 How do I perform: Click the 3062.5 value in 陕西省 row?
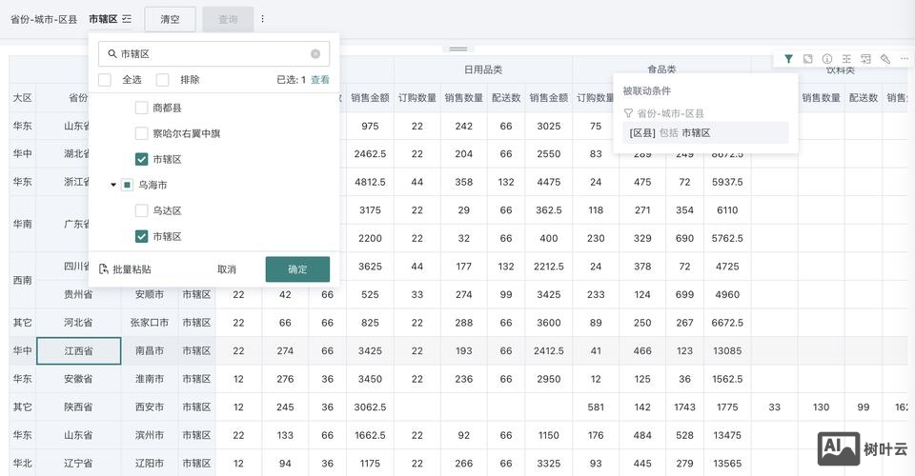tap(370, 407)
